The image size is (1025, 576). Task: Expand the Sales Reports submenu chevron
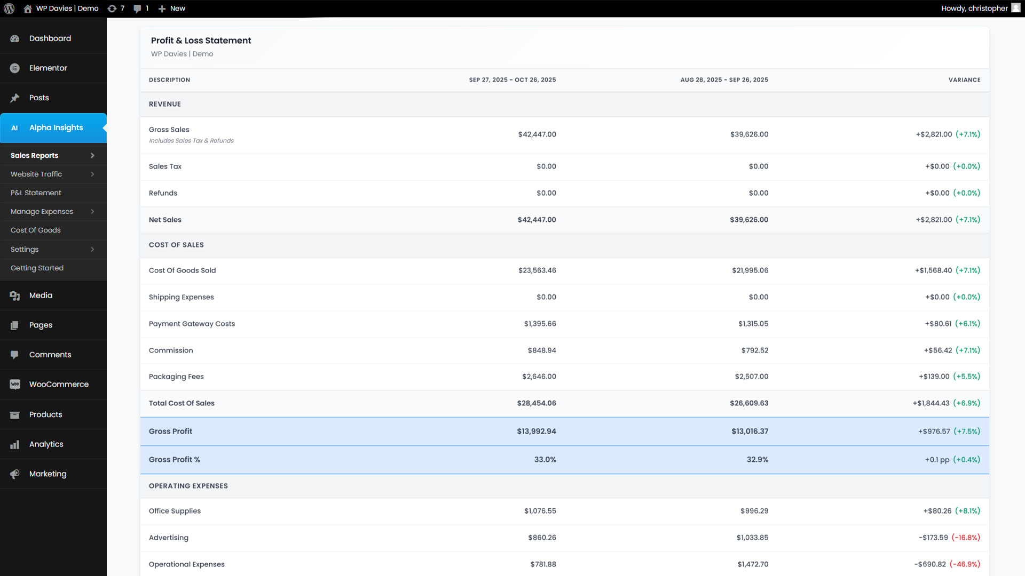92,156
